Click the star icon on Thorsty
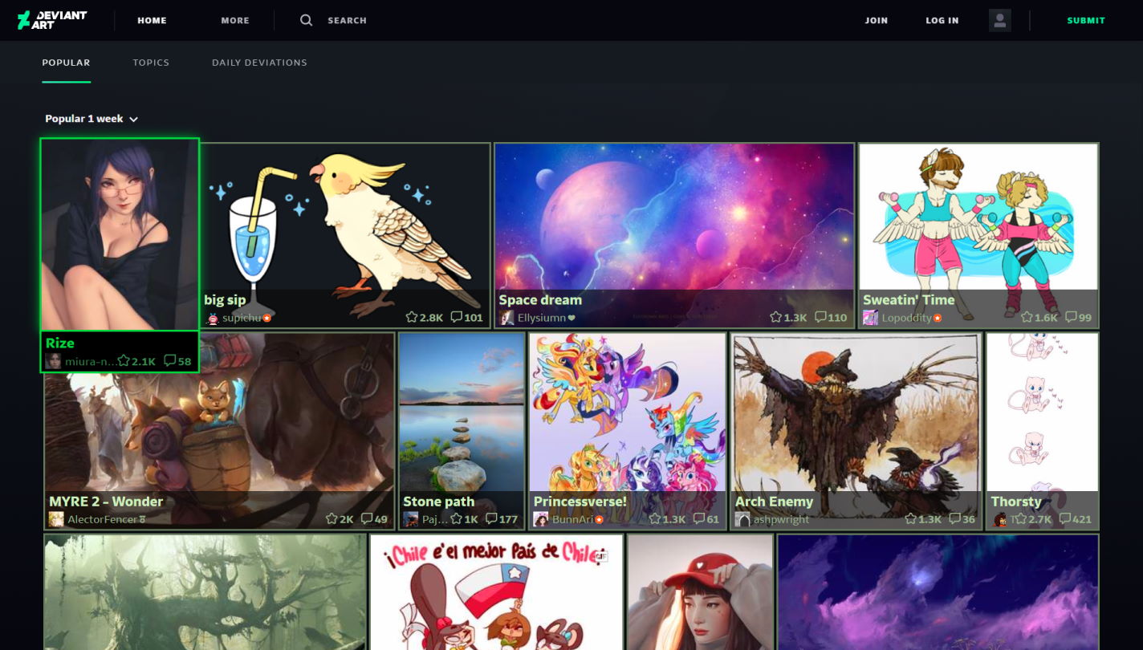The width and height of the screenshot is (1143, 650). pos(1019,519)
